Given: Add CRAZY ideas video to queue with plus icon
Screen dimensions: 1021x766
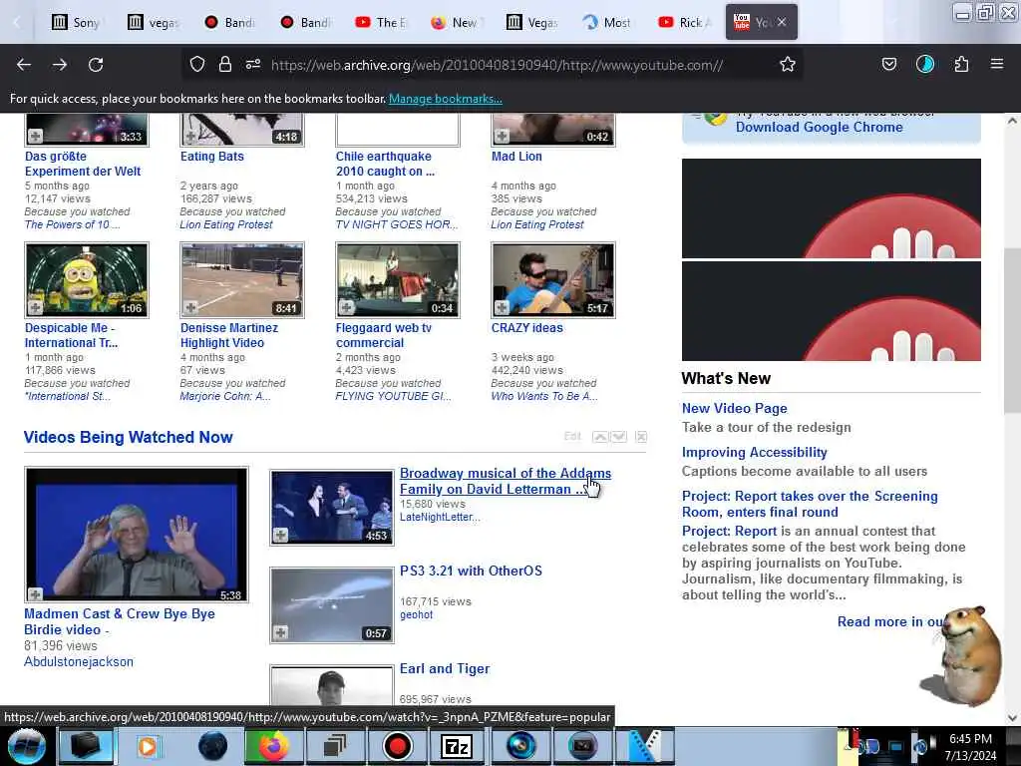Looking at the screenshot, I should coord(502,307).
